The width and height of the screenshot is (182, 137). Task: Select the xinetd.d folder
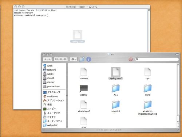click(x=116, y=104)
